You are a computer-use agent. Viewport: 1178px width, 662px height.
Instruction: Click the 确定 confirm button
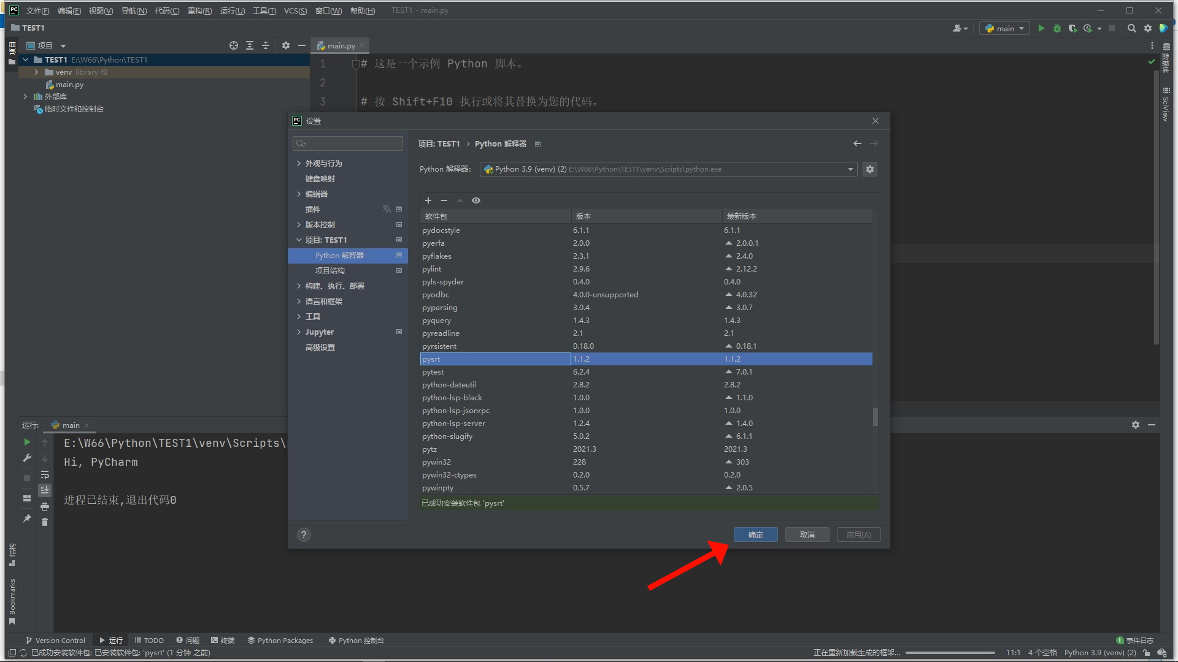[x=756, y=535]
